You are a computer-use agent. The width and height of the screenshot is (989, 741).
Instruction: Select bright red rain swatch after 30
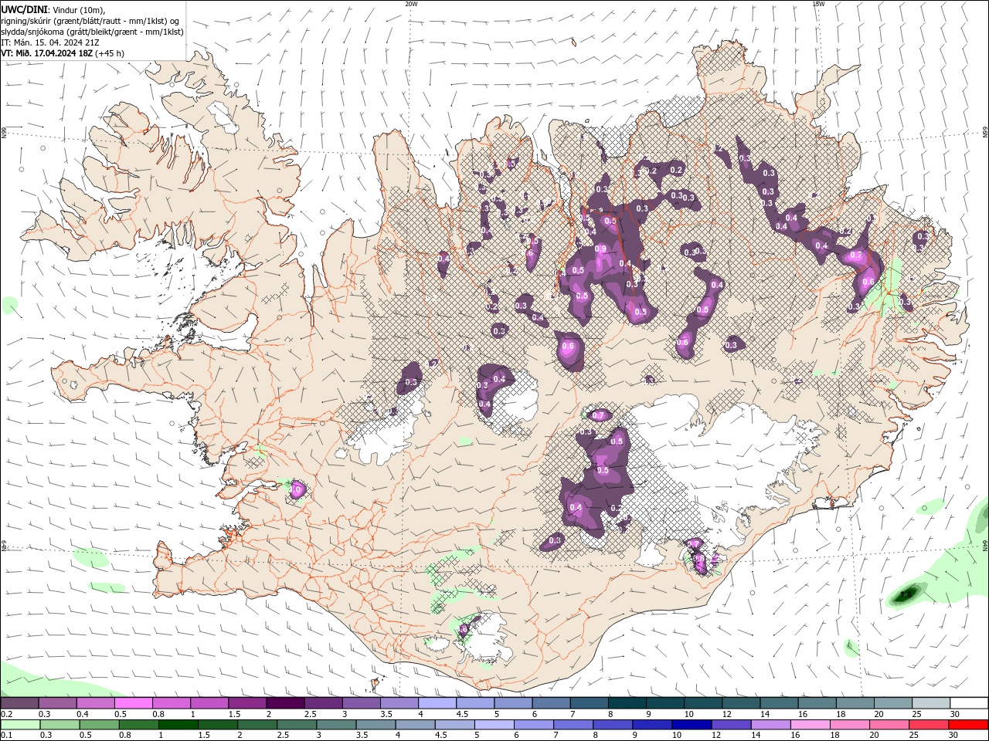point(969,725)
